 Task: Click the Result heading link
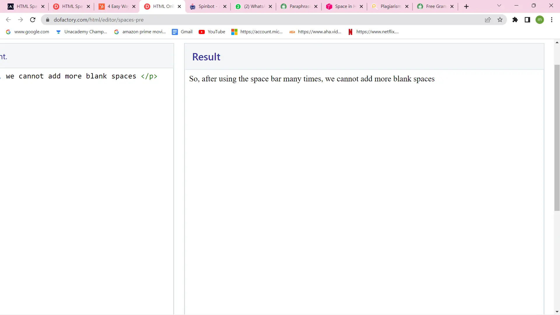(x=206, y=57)
